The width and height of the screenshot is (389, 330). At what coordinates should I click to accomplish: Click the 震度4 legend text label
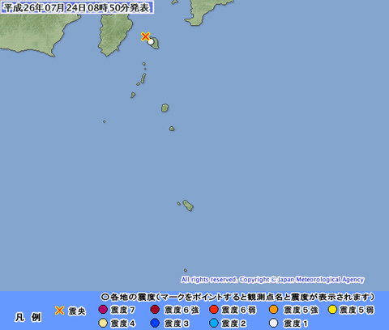(122, 324)
